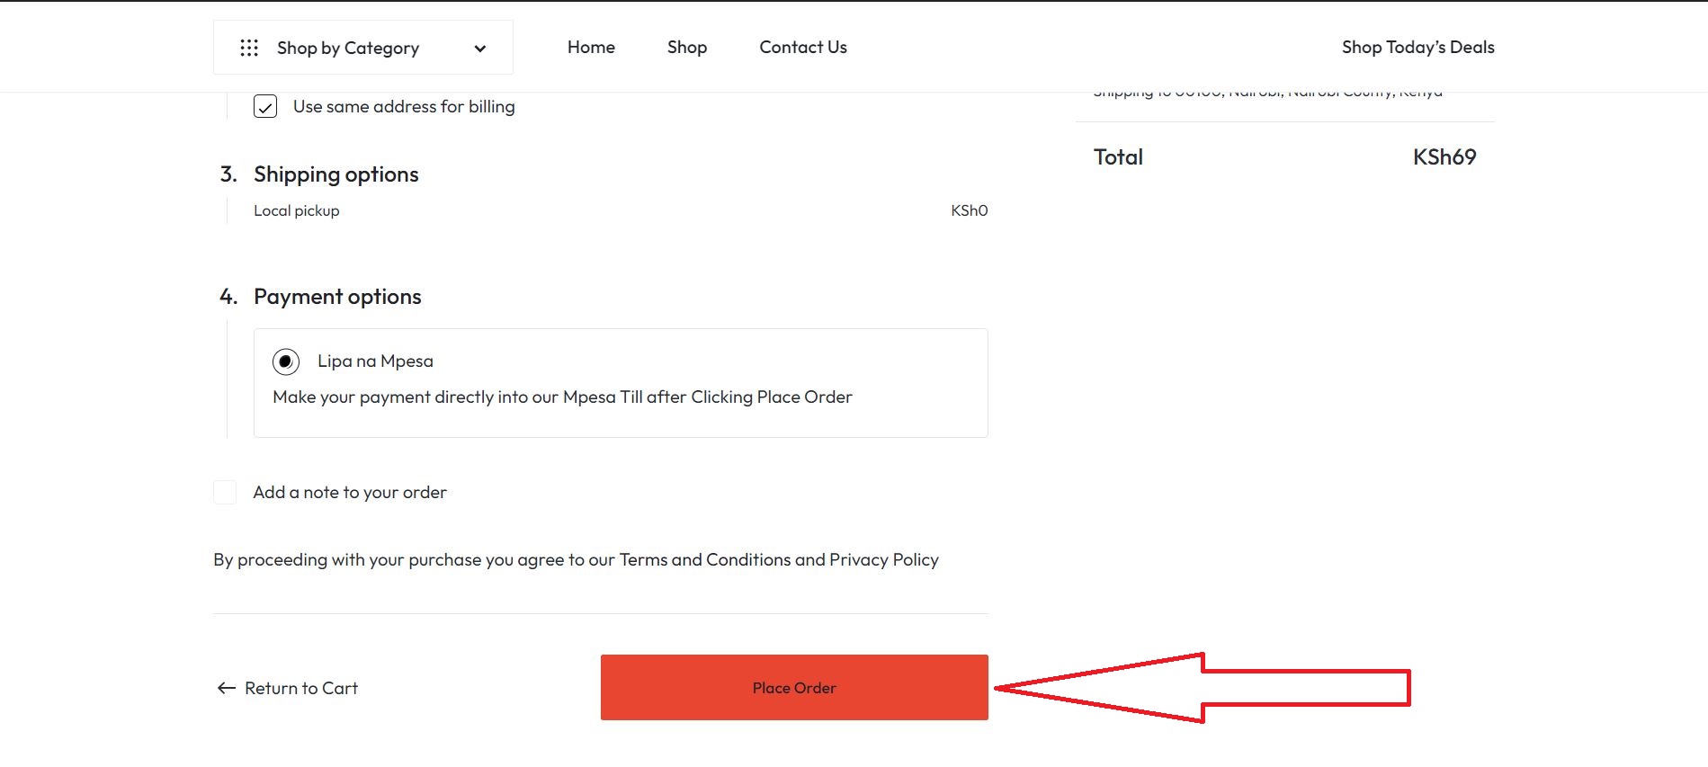The image size is (1708, 767).
Task: Open the Add a note to your order section
Action: [x=349, y=492]
